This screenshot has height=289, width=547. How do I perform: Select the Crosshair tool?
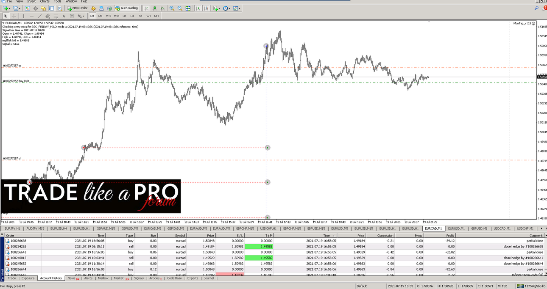click(x=14, y=16)
